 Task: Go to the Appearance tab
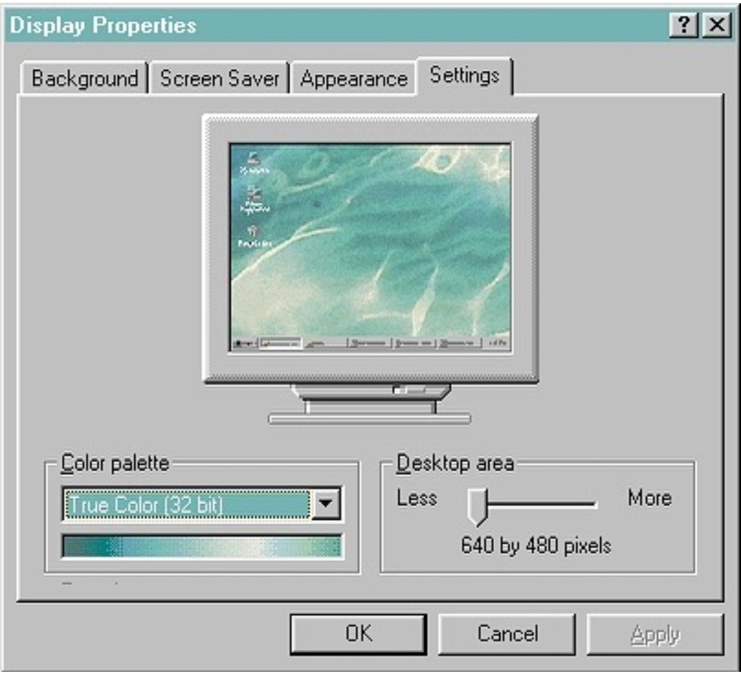coord(353,78)
